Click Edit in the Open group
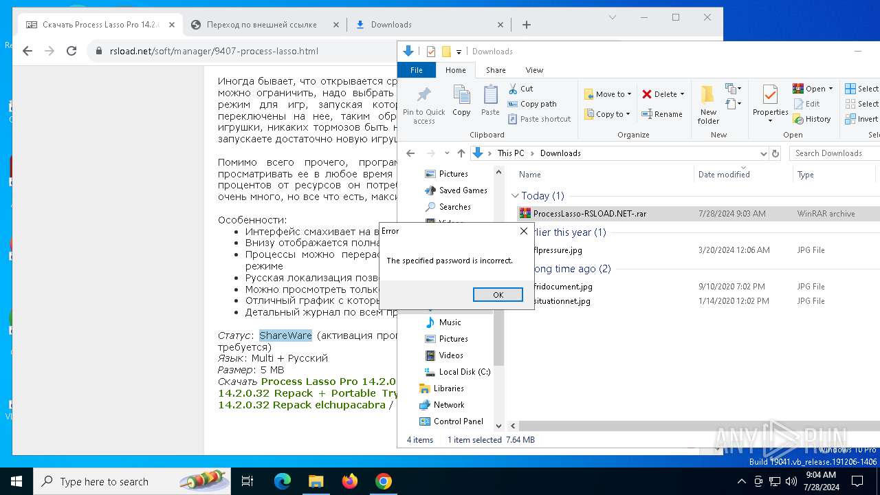The height and width of the screenshot is (495, 880). [x=806, y=104]
